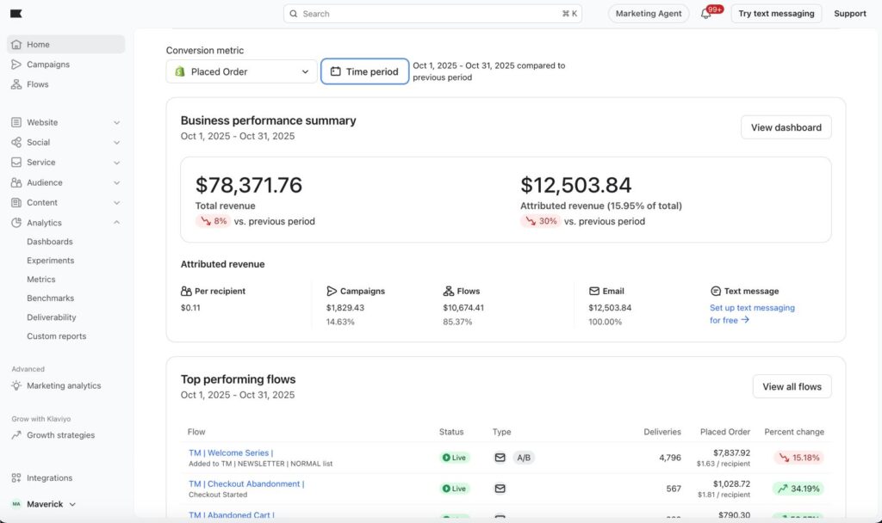882x523 pixels.
Task: Click the Integrations icon in sidebar
Action: click(16, 478)
